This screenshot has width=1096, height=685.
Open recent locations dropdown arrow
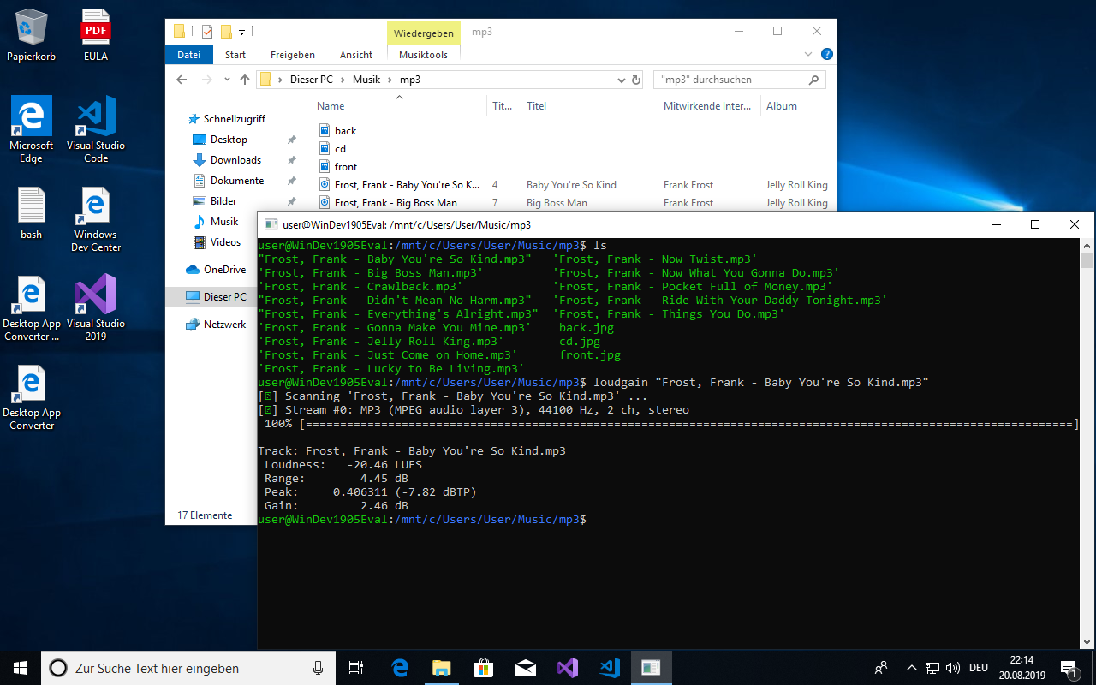pyautogui.click(x=226, y=80)
